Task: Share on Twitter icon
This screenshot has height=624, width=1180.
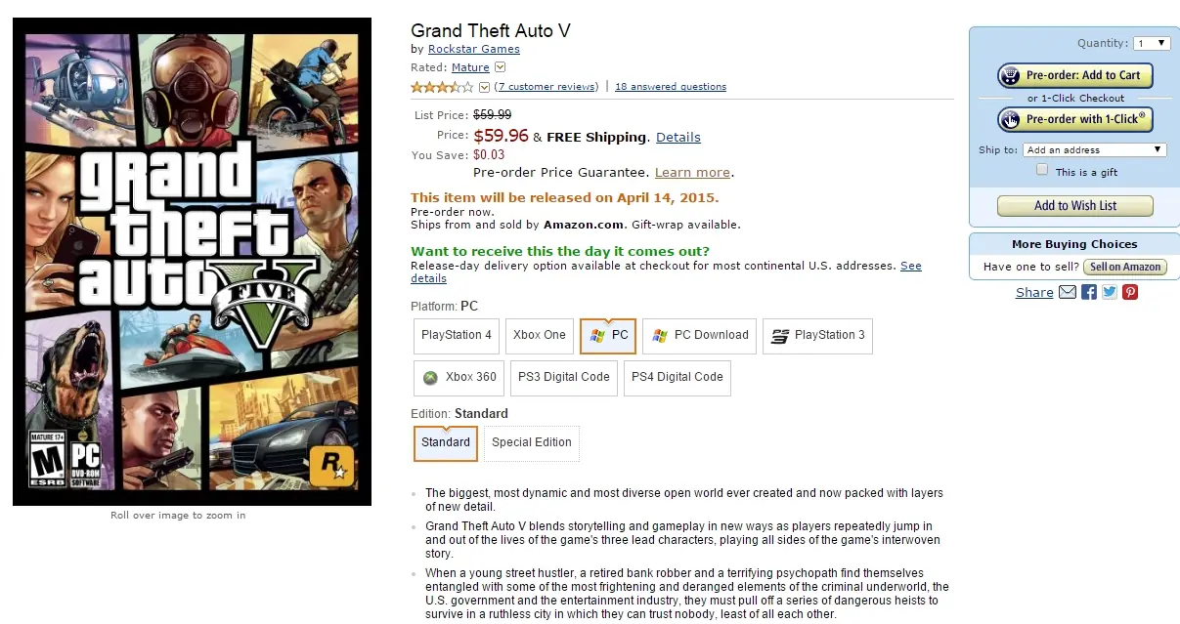Action: click(x=1110, y=292)
